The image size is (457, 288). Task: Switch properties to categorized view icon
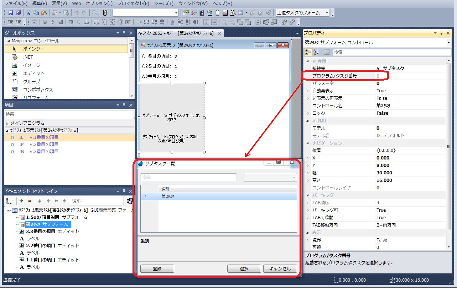pyautogui.click(x=308, y=52)
